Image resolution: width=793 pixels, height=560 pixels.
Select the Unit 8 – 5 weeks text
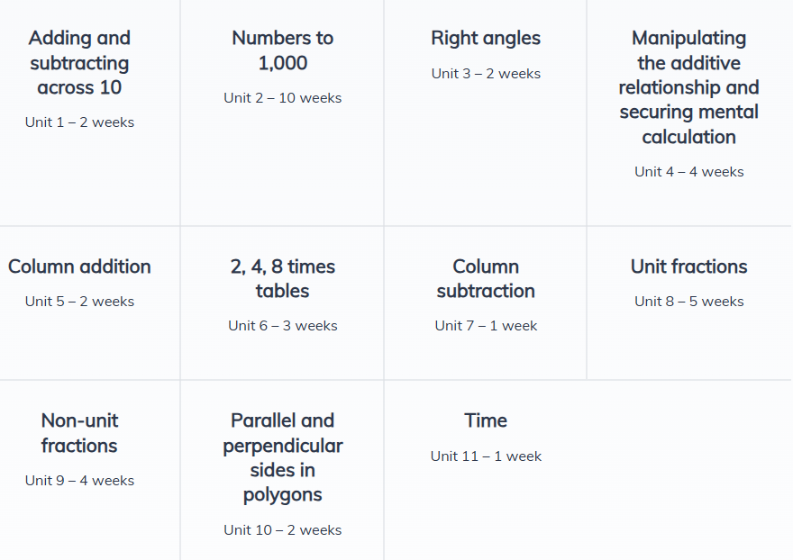click(688, 302)
